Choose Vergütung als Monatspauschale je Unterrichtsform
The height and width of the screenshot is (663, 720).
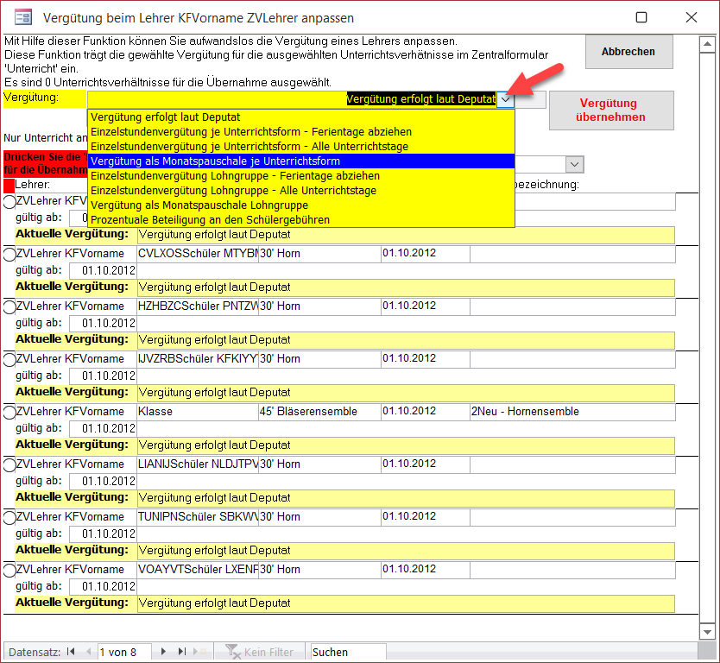point(300,161)
